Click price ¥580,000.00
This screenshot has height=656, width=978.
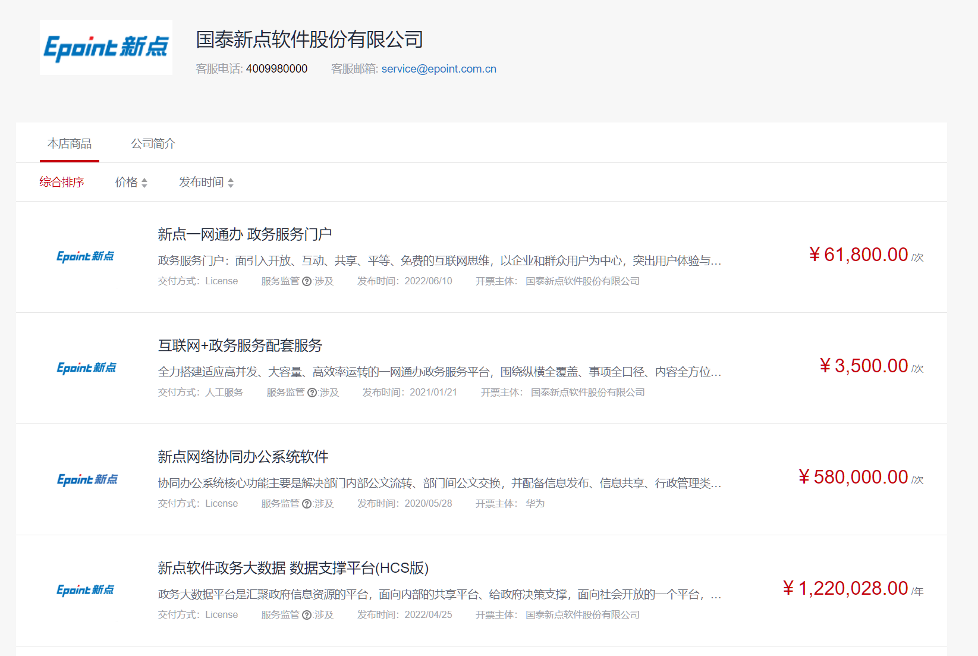click(853, 477)
